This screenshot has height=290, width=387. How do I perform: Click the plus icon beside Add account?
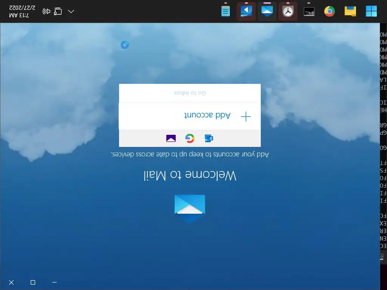pos(246,116)
